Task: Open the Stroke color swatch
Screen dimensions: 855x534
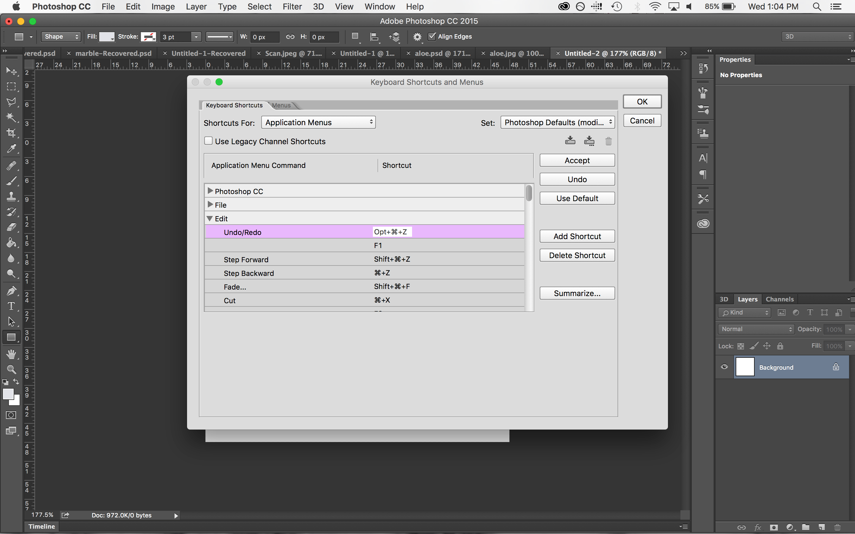Action: [148, 37]
